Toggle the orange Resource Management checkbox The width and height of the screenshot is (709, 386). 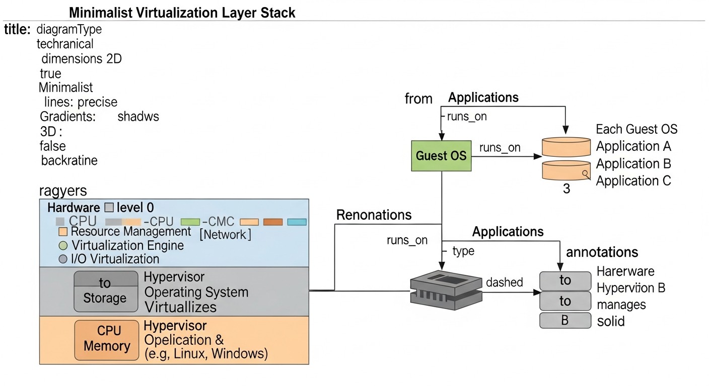pos(63,232)
